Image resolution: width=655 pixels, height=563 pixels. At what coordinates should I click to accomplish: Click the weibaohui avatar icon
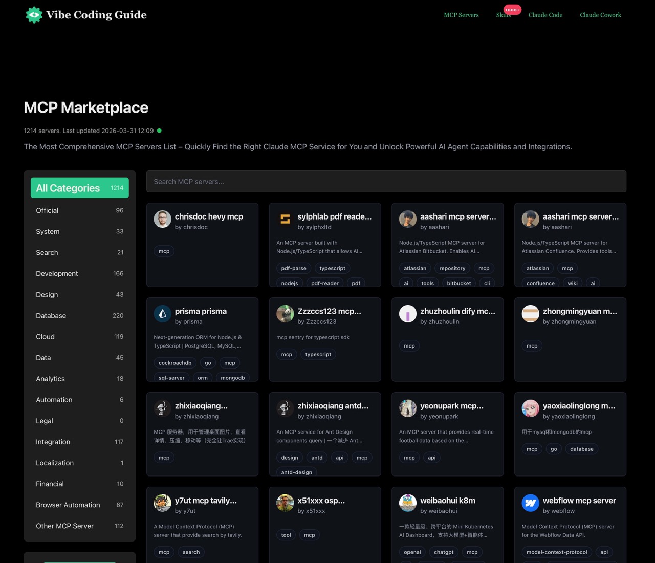[x=408, y=503]
